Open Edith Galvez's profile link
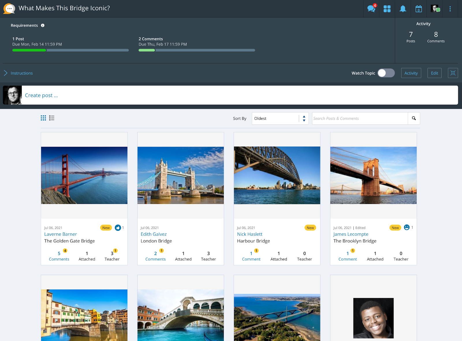The height and width of the screenshot is (341, 462). (154, 234)
